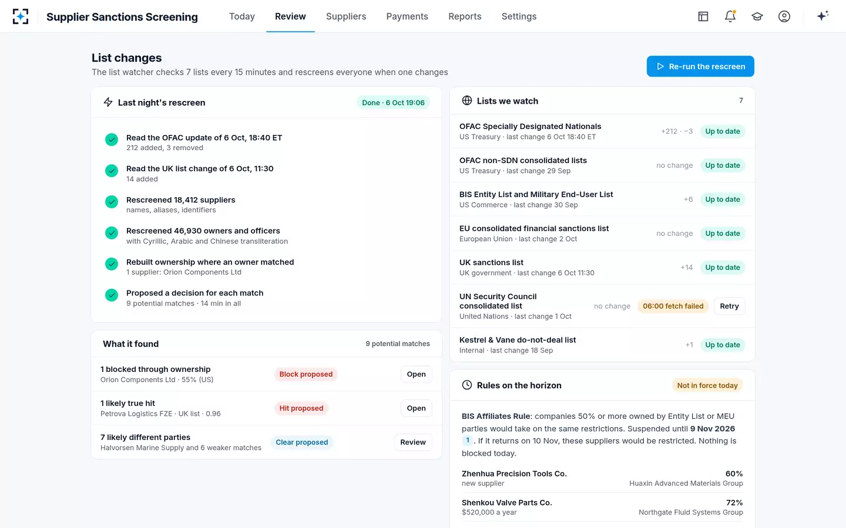Click the Hit proposed badge
This screenshot has width=846, height=528.
point(301,408)
